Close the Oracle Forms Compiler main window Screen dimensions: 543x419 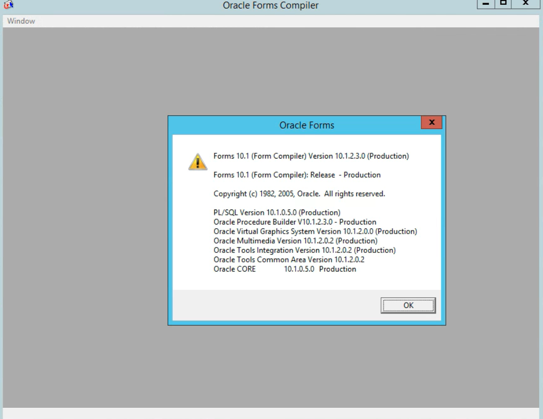[x=526, y=5]
